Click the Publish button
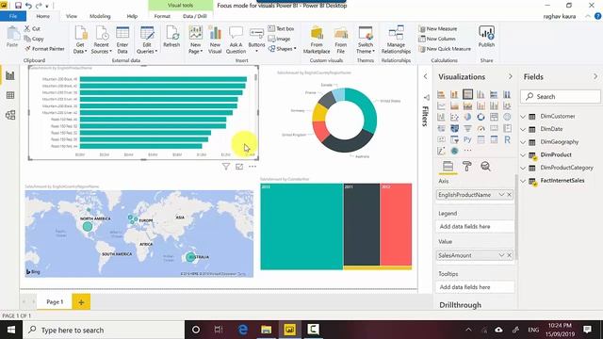Screen dimensions: 603x339 (x=486, y=37)
